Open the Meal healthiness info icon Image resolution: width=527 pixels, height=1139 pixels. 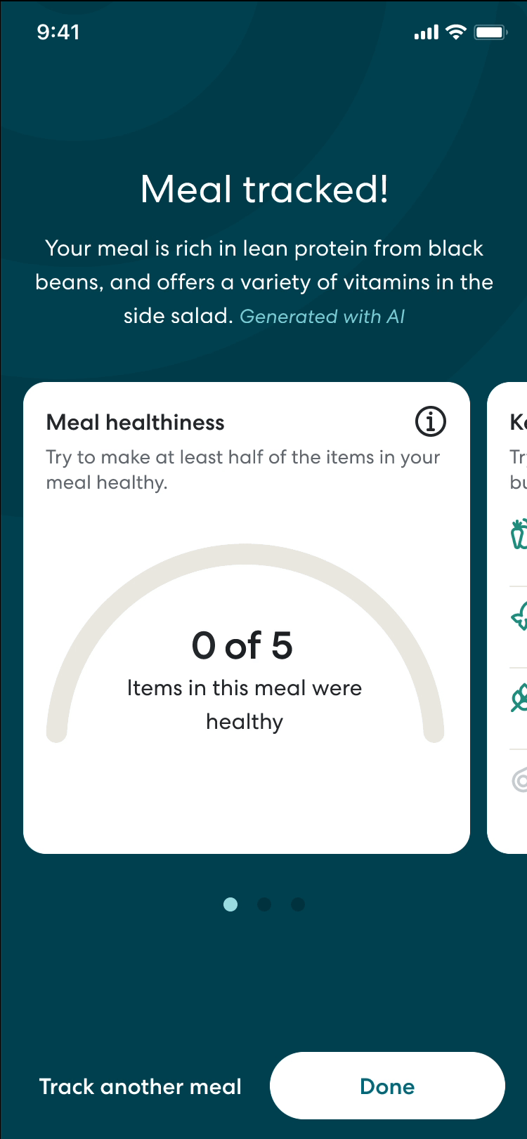[x=431, y=421]
